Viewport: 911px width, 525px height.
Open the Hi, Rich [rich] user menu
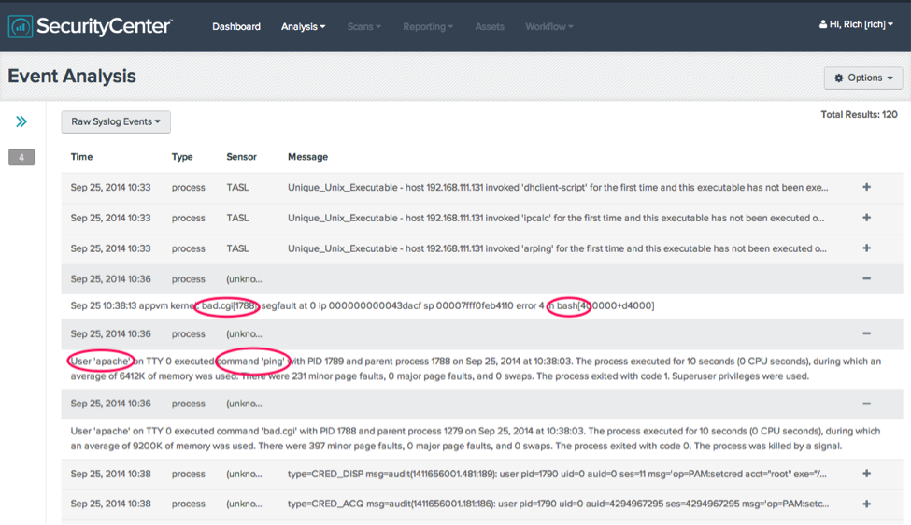(x=856, y=24)
